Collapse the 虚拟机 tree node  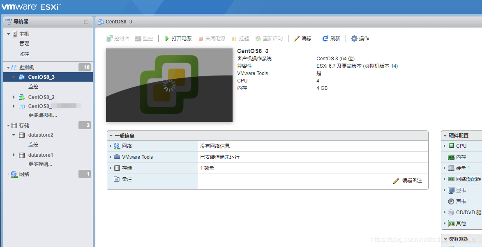[x=8, y=68]
